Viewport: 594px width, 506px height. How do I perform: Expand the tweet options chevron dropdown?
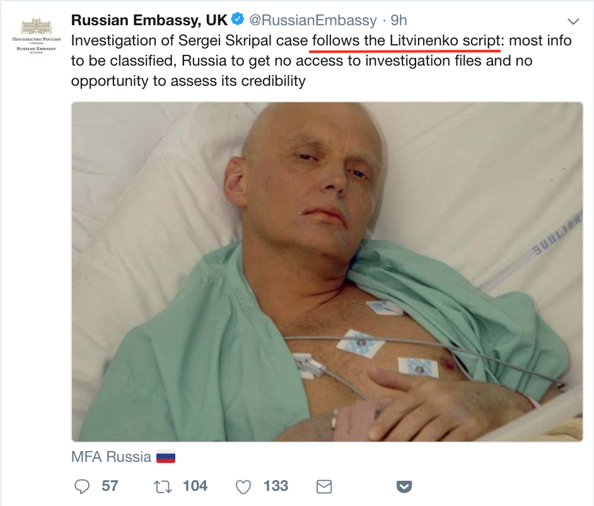click(573, 21)
